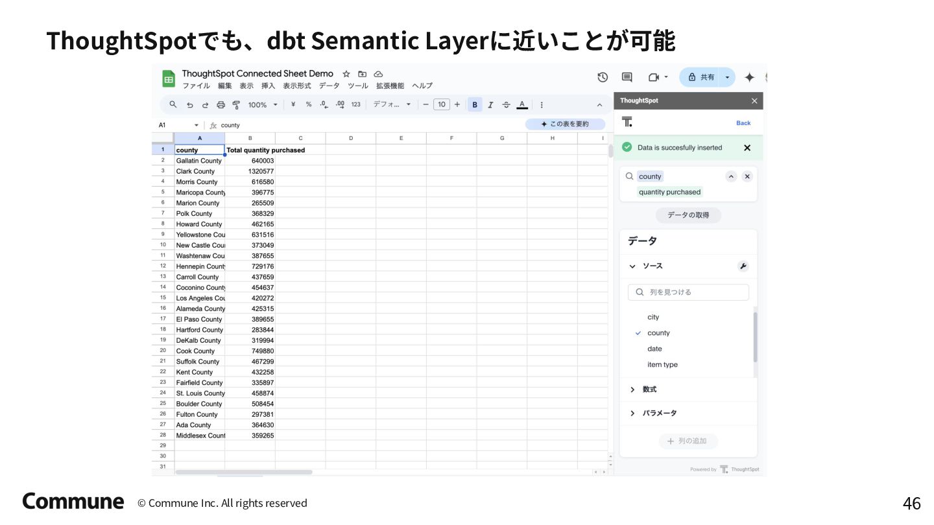This screenshot has height=525, width=934.
Task: Close the ThoughtSpot sidebar panel
Action: [x=754, y=100]
